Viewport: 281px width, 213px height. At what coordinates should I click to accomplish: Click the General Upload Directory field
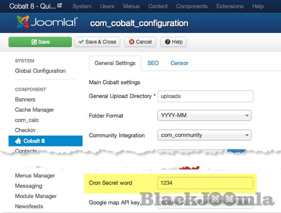click(x=205, y=96)
